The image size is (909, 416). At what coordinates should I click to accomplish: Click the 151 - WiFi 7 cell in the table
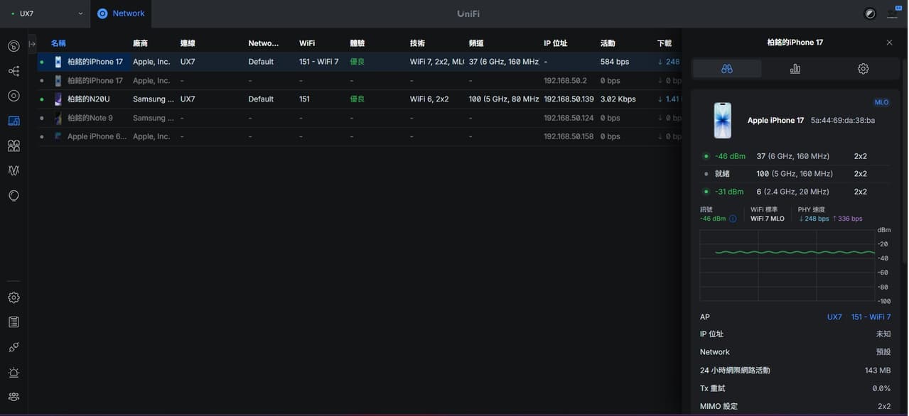pos(319,62)
